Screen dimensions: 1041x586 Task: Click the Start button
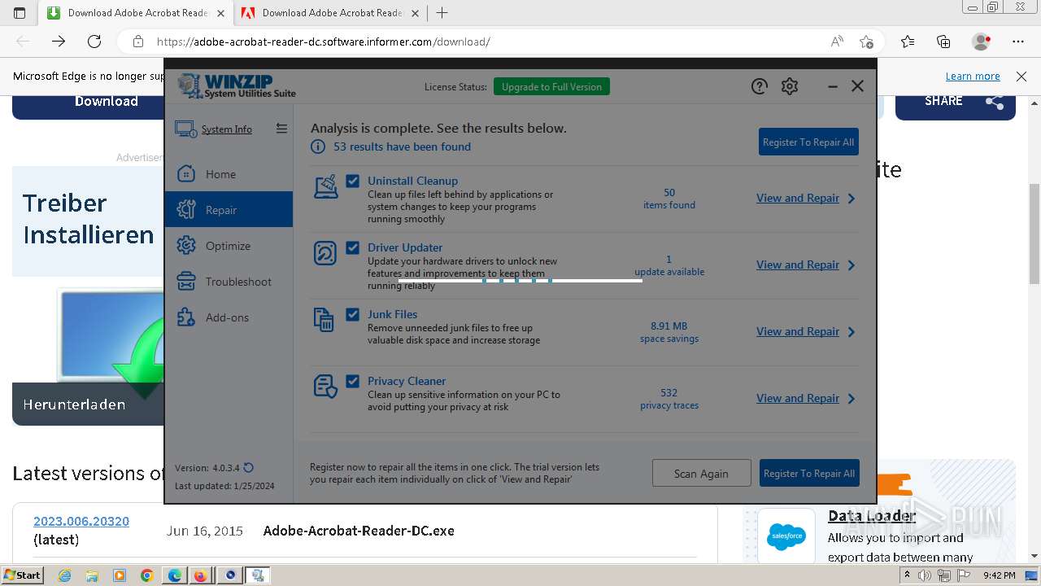22,575
